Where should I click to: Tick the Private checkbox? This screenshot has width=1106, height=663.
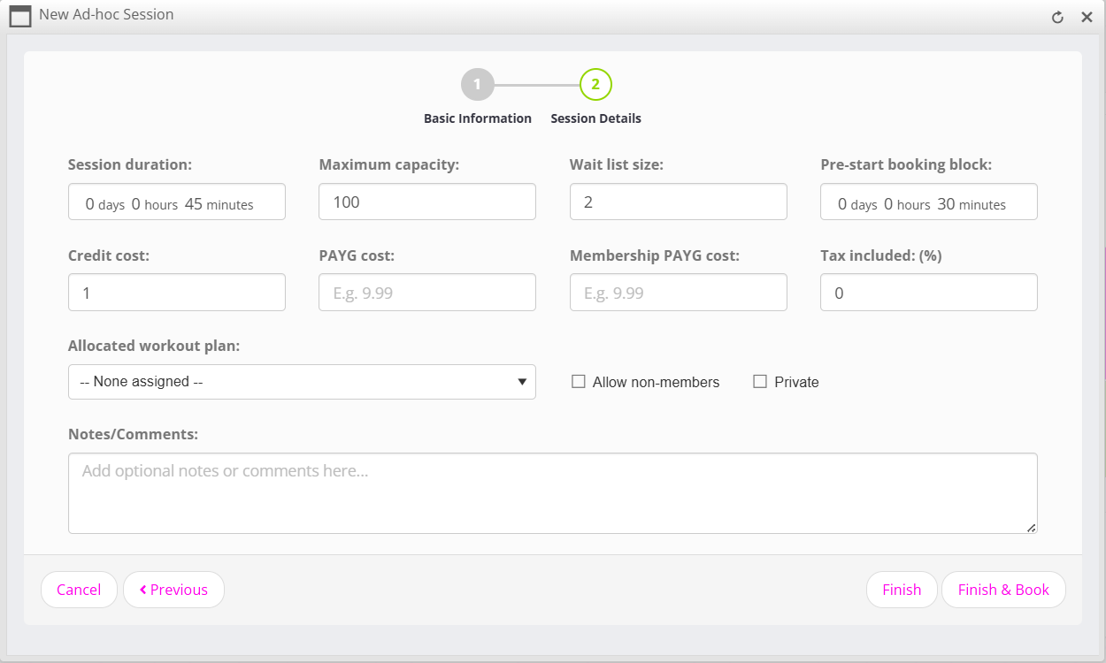click(x=760, y=382)
